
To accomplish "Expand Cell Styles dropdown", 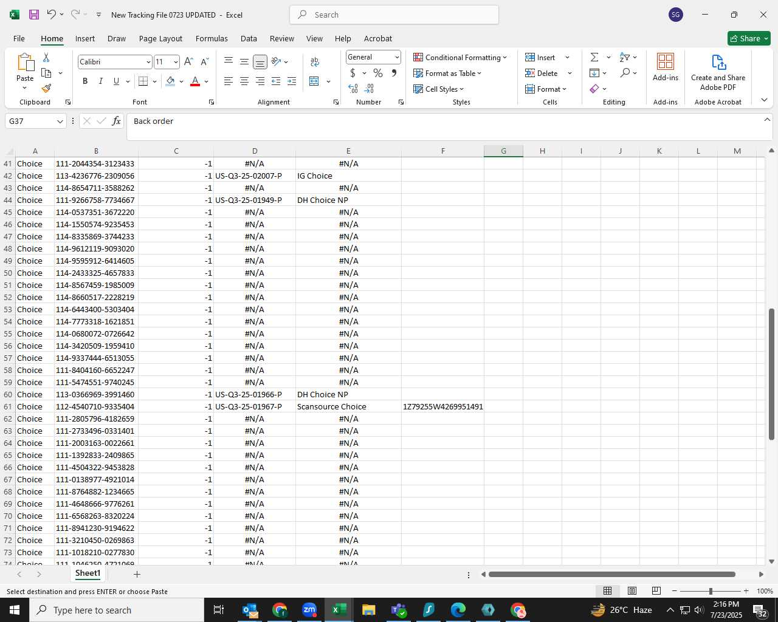I will pyautogui.click(x=462, y=89).
